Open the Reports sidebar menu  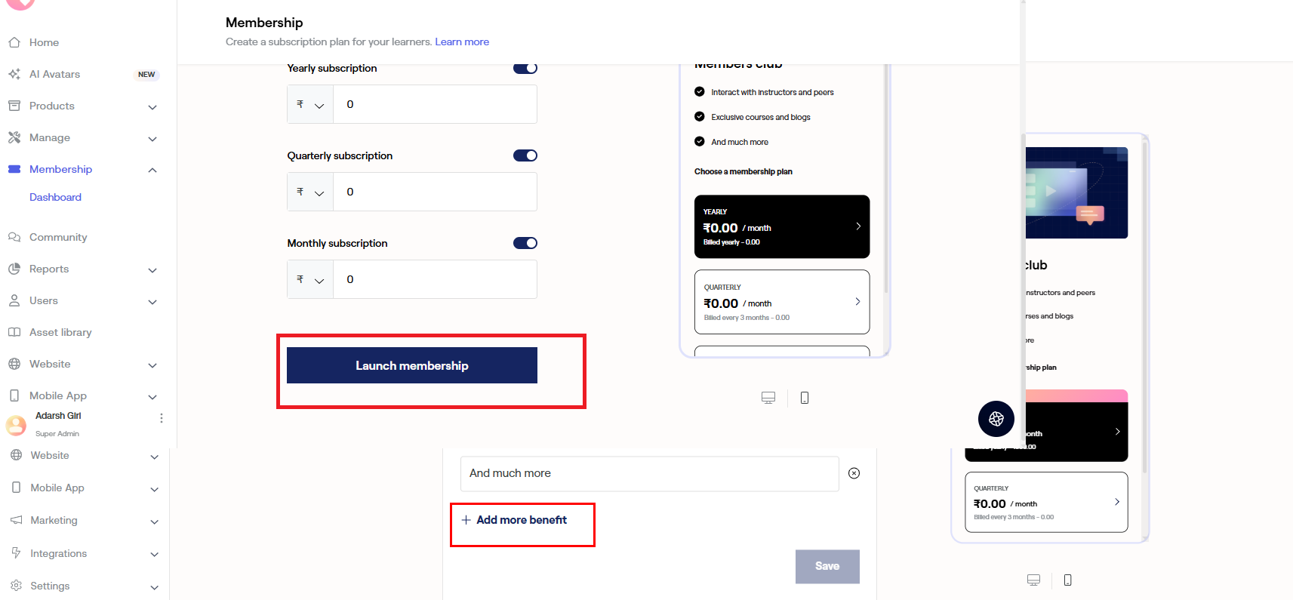click(x=49, y=269)
